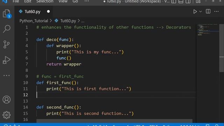224x126 pixels.
Task: Click line number 10 in the gutter
Action: 26,83
